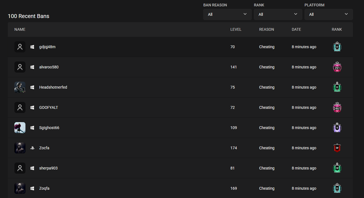
Task: Click the Champion 2461 rank badge of GOOFYALT
Action: (x=337, y=107)
